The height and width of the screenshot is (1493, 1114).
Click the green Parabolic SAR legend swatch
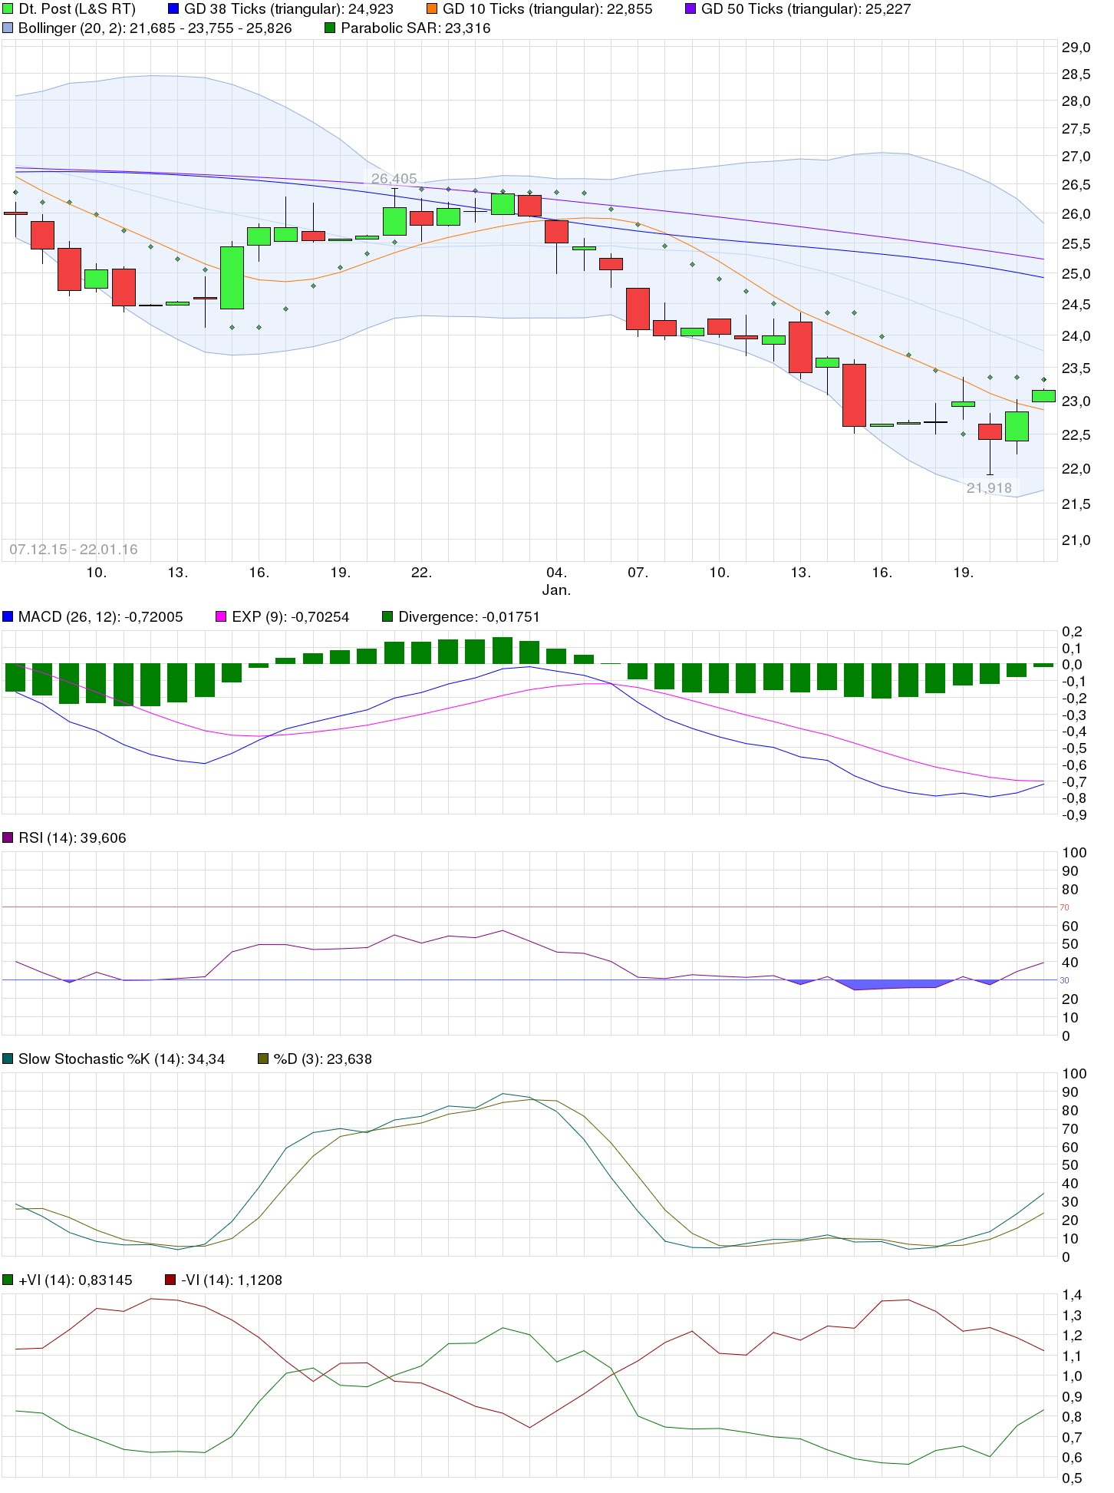click(330, 28)
